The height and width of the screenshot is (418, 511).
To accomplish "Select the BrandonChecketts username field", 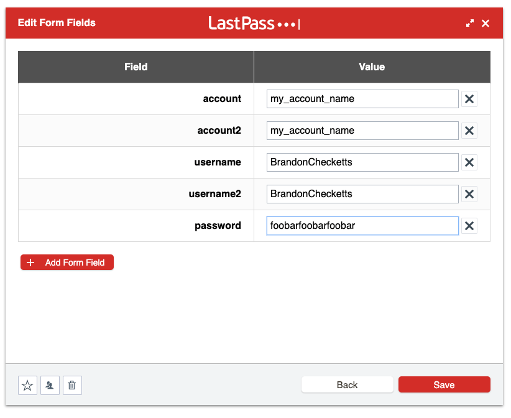I will click(362, 162).
